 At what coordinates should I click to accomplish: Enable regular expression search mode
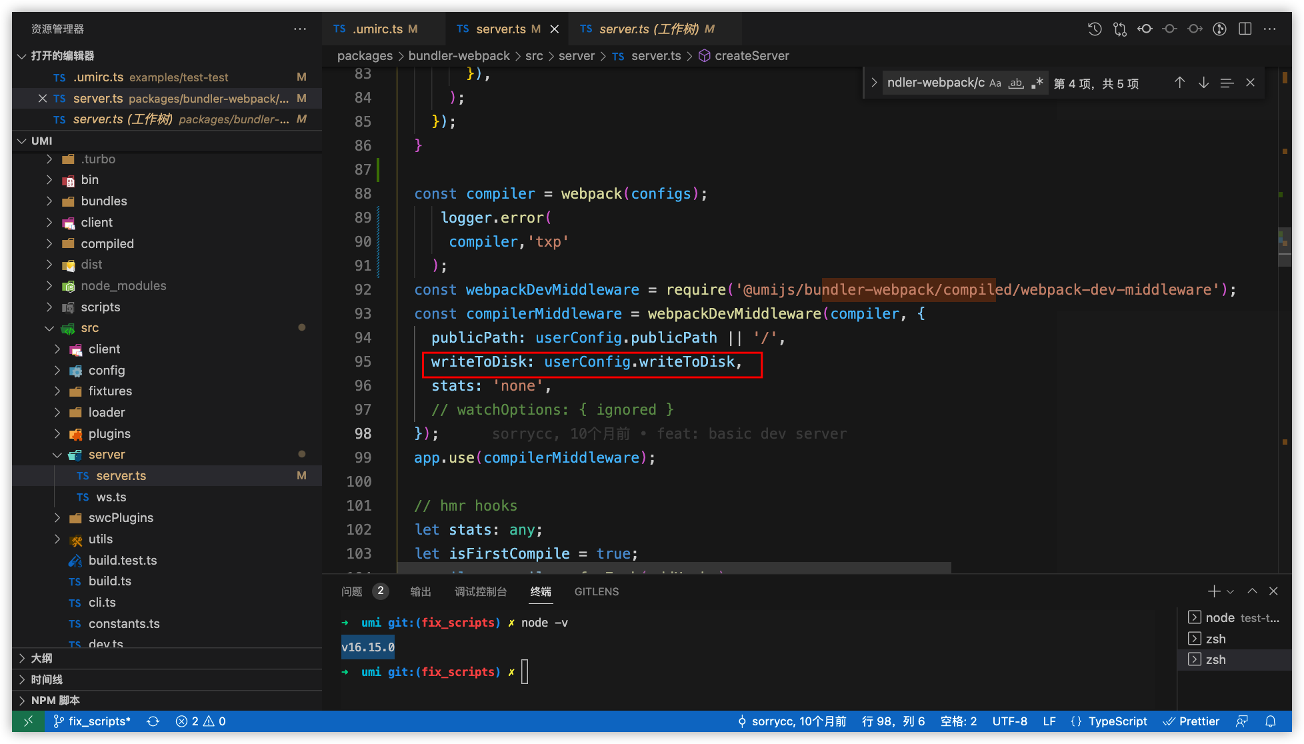pyautogui.click(x=1037, y=83)
